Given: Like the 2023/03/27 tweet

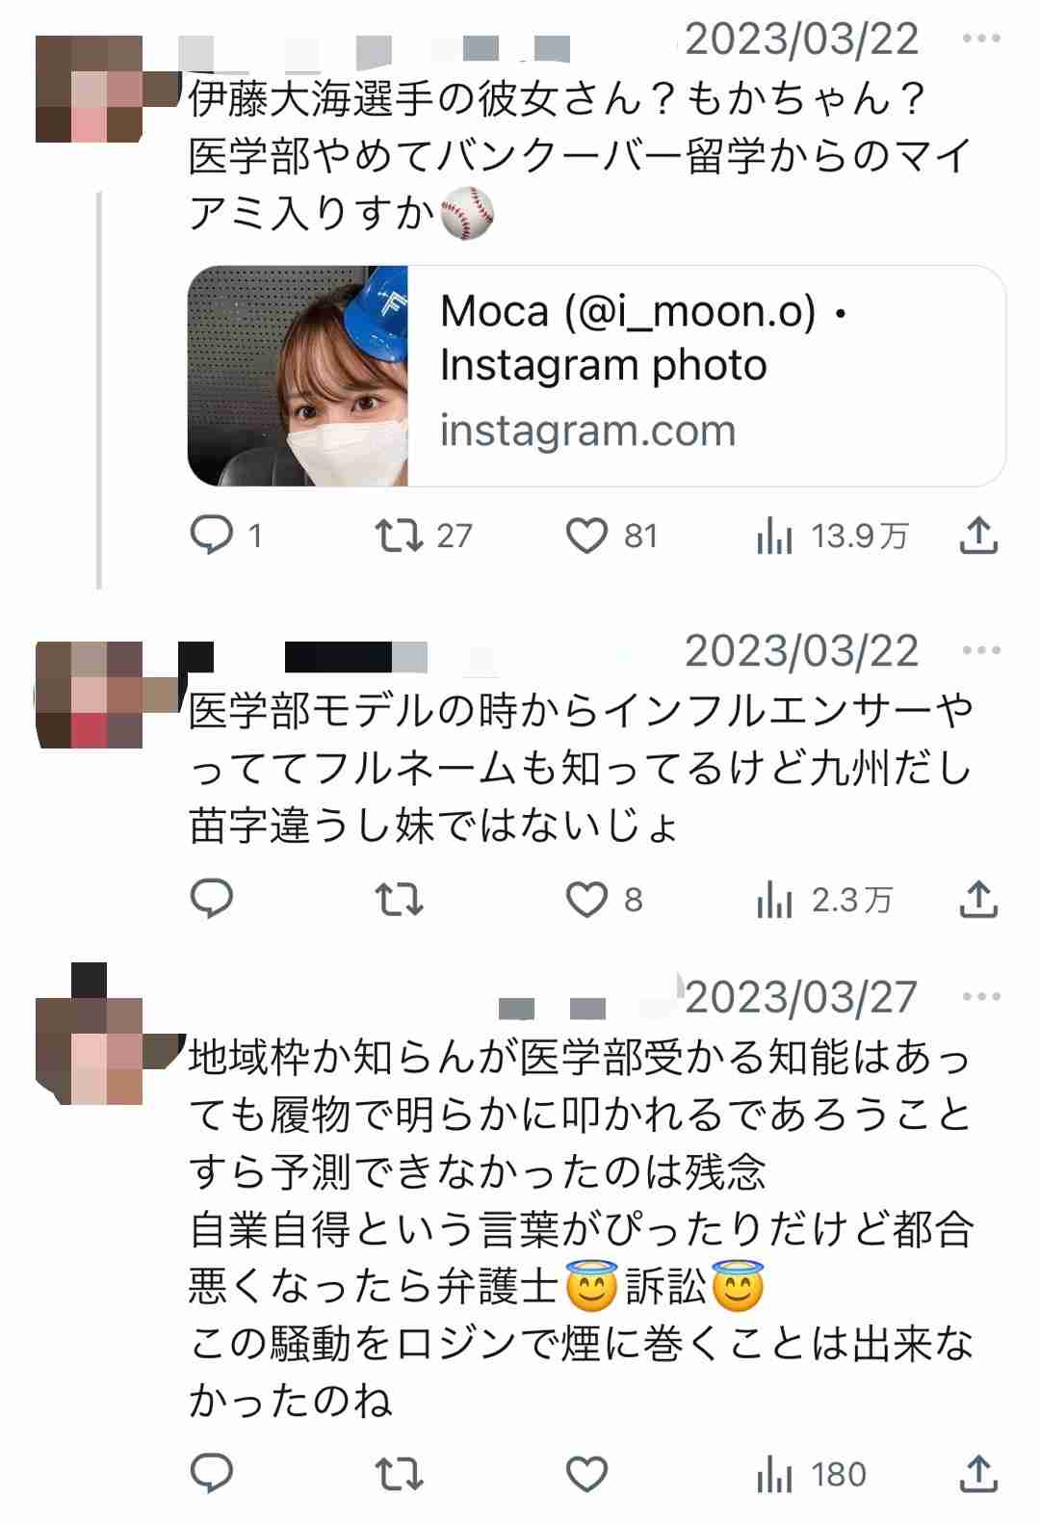Looking at the screenshot, I should click(x=586, y=1474).
